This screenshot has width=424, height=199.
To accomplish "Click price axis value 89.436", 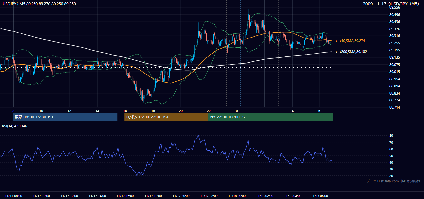I will click(x=394, y=22).
